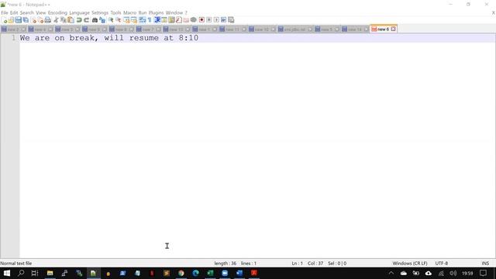Click Run macro multiple times icon
This screenshot has width=496, height=279.
click(x=224, y=20)
